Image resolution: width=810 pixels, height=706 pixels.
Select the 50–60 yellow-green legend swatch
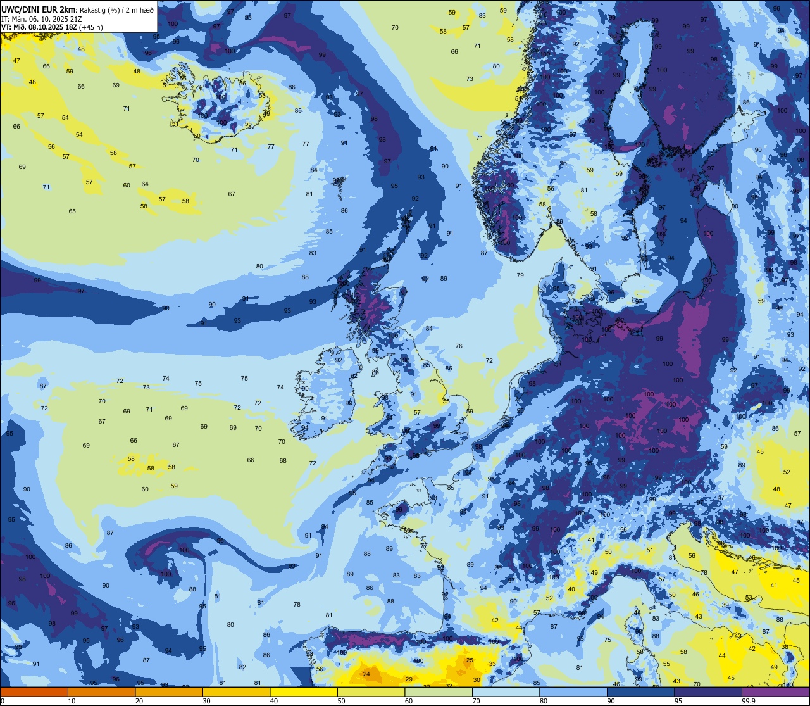coord(371,691)
